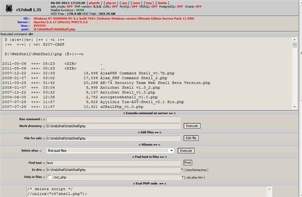Click the Disable functions NONE value
This screenshot has height=197, width=302.
click(80, 10)
